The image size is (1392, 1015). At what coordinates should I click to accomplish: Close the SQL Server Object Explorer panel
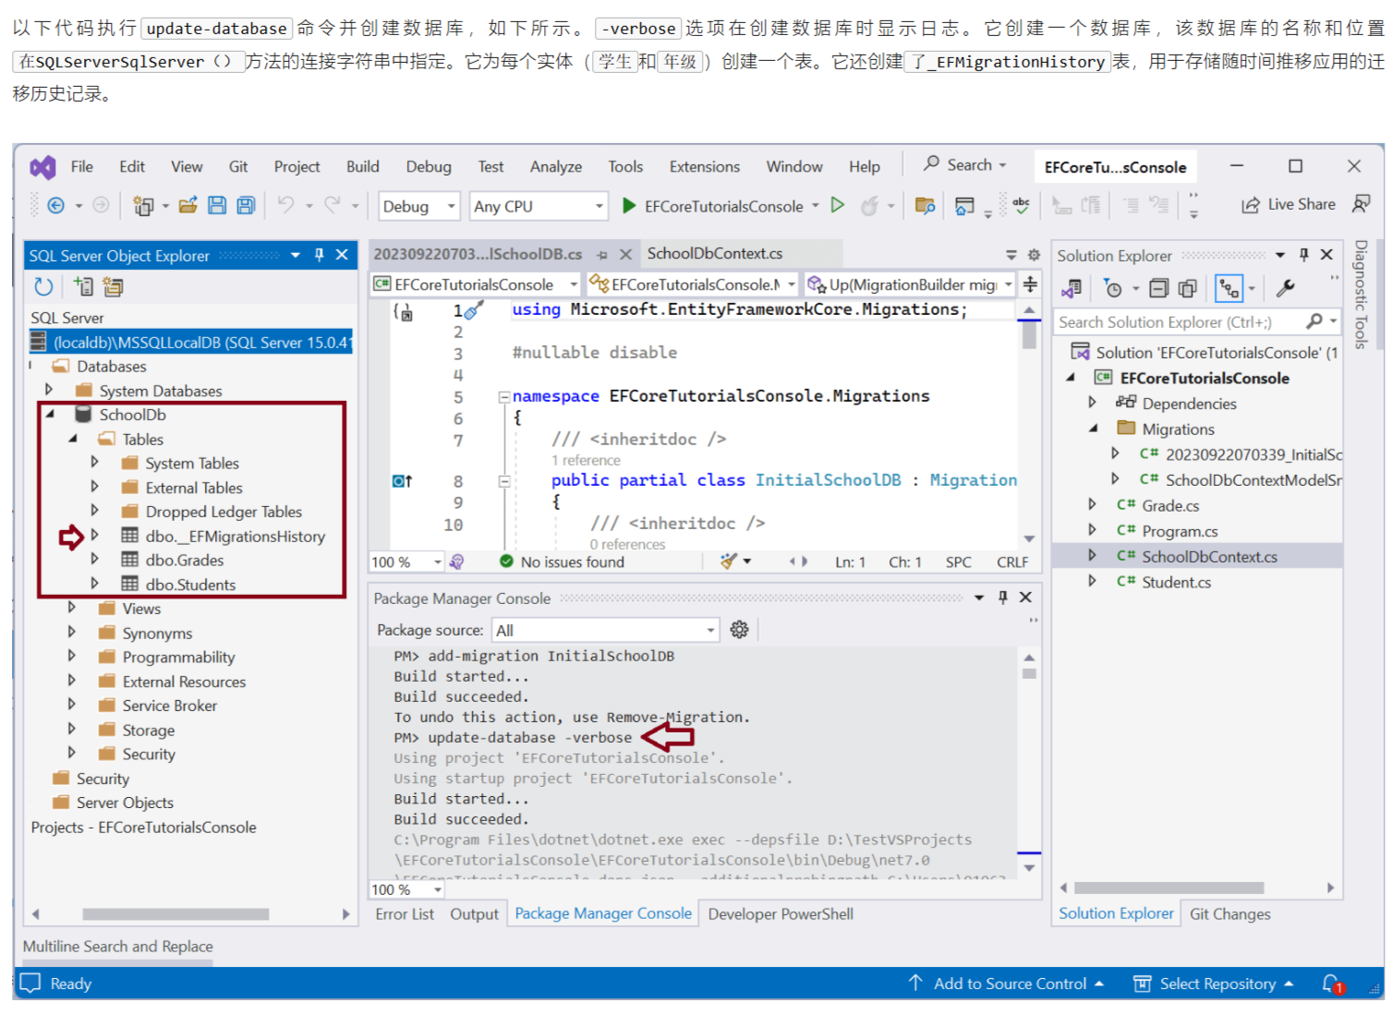pos(342,255)
